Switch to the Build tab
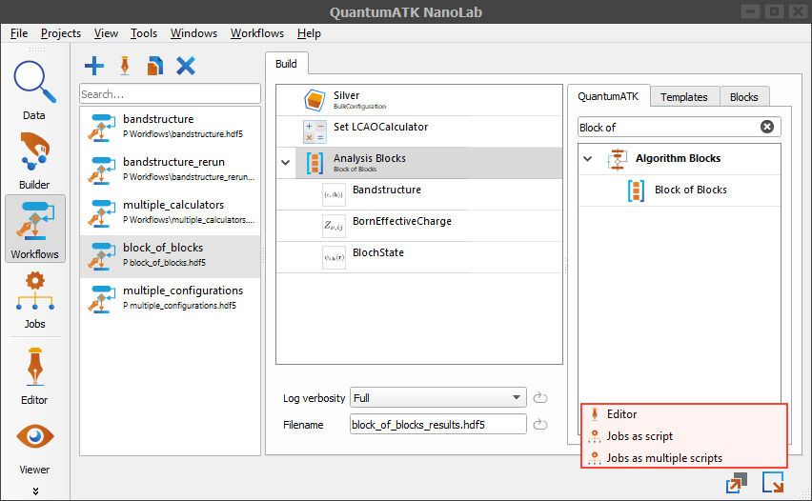 click(286, 64)
